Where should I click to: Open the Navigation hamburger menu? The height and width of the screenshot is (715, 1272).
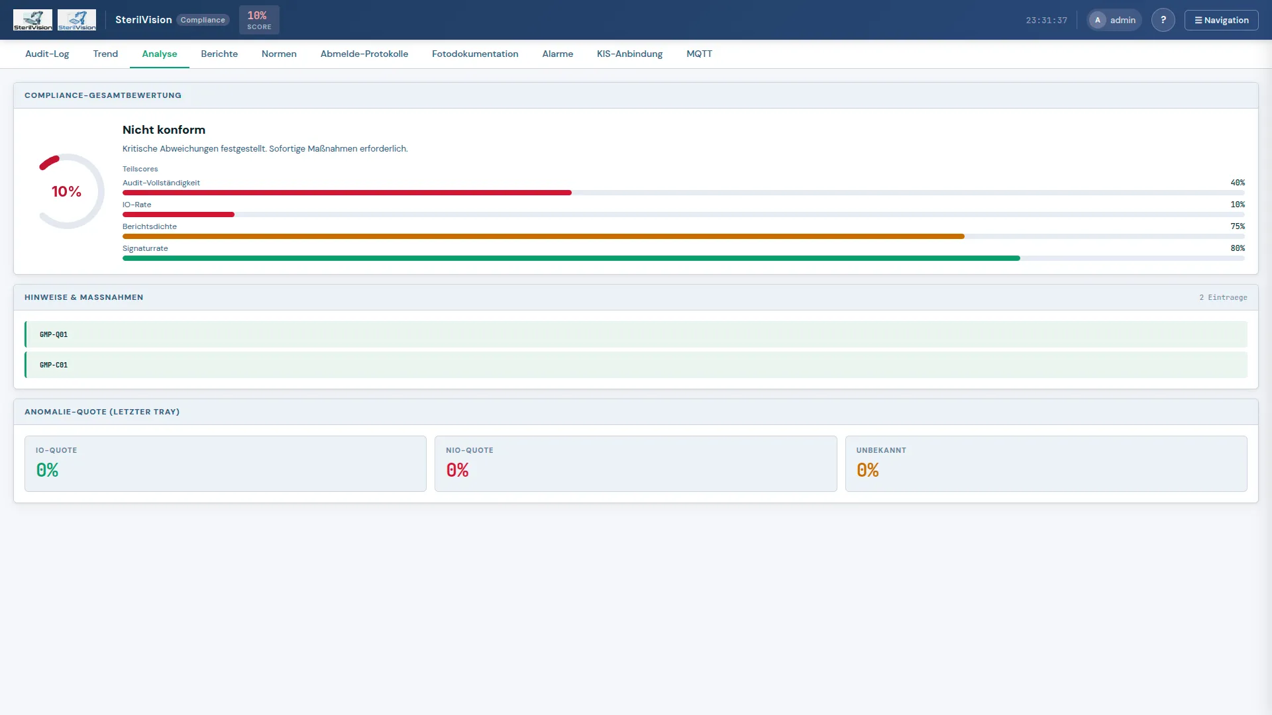(x=1221, y=20)
